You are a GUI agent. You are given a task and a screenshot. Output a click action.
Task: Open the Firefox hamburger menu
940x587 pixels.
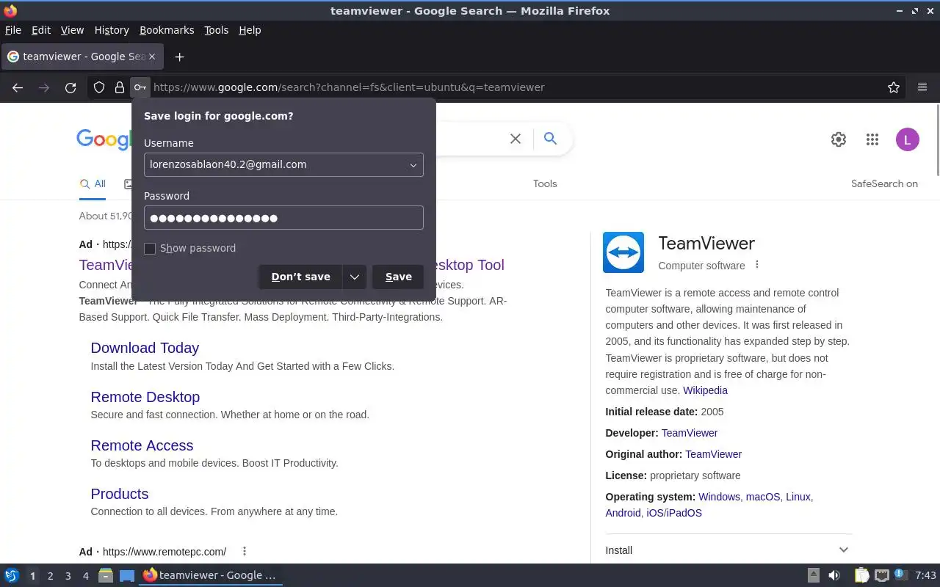(x=922, y=87)
